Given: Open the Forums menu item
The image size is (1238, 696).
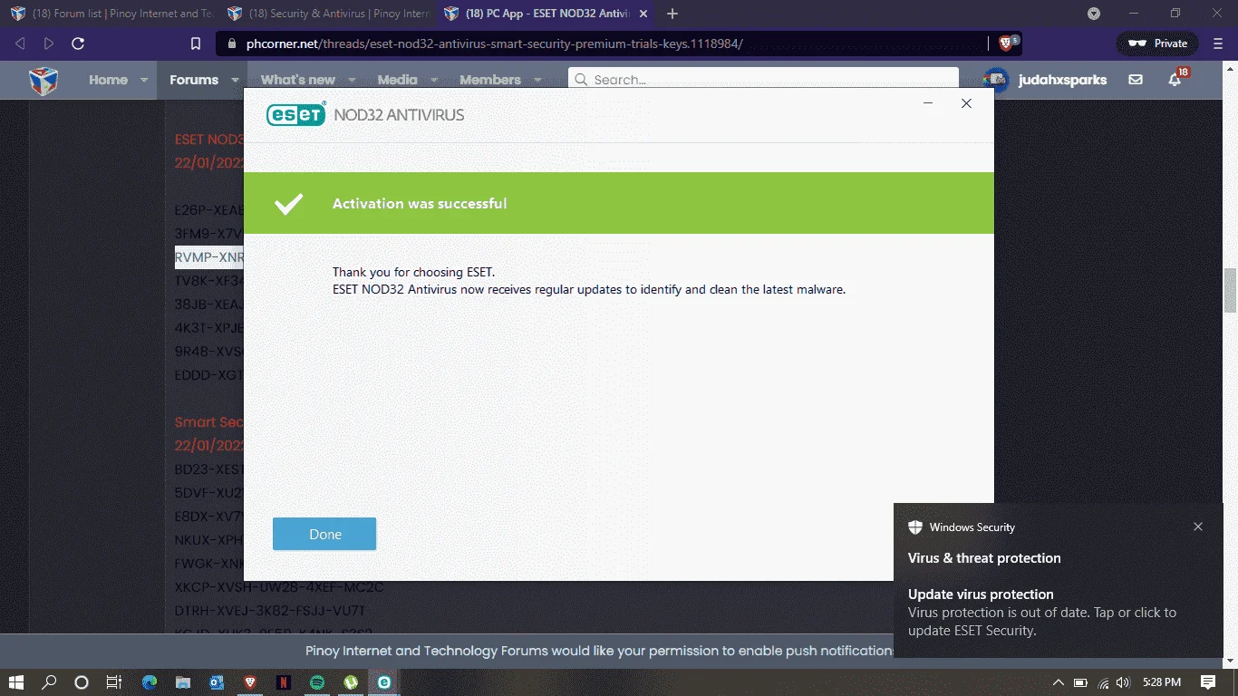Looking at the screenshot, I should click(194, 80).
